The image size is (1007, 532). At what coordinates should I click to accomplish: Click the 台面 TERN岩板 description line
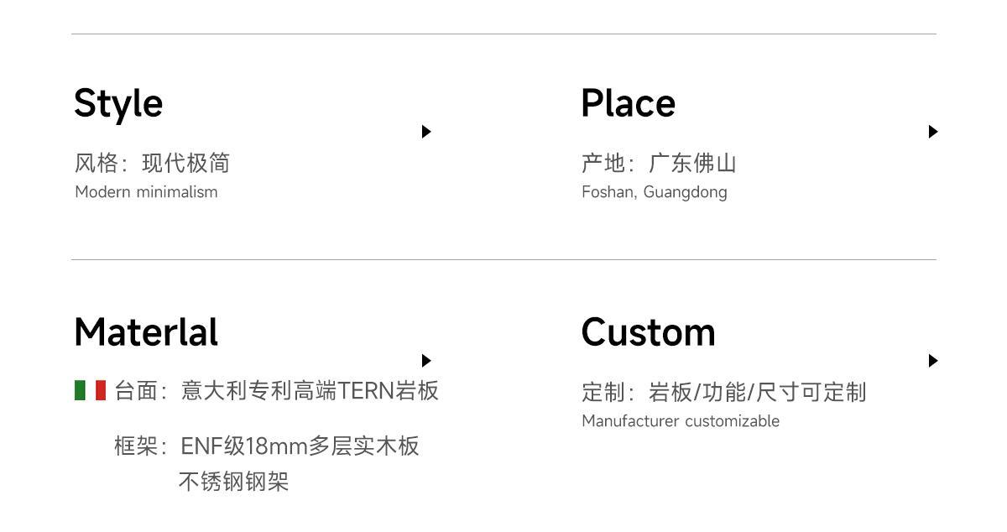click(x=277, y=391)
